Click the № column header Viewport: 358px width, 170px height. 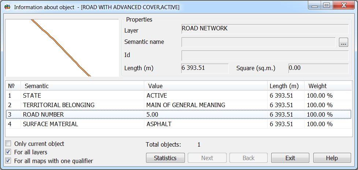pos(13,86)
